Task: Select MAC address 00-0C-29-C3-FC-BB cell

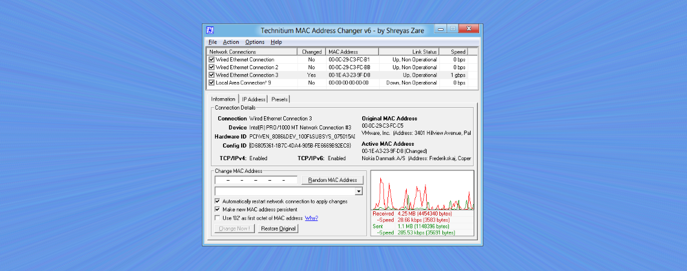Action: coord(349,67)
